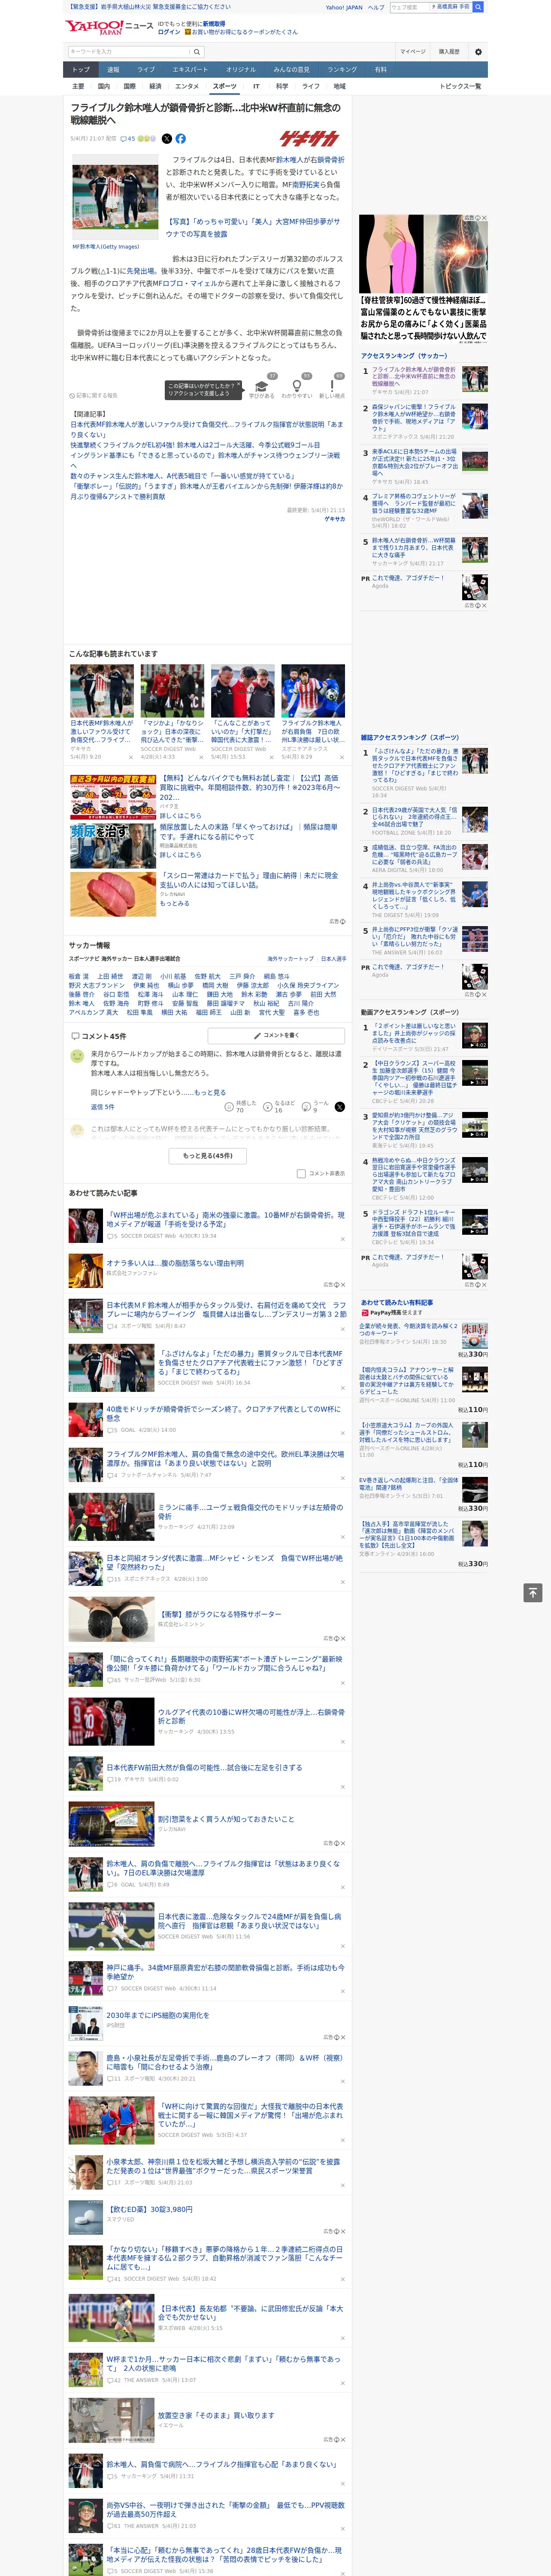Open トピックス一覧 link
This screenshot has height=2576, width=551.
click(x=460, y=86)
